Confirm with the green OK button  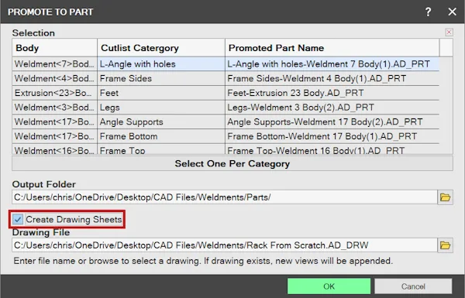329,286
